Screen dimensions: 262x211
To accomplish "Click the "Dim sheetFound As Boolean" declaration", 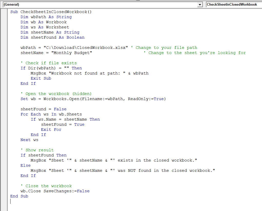I will coord(52,37).
